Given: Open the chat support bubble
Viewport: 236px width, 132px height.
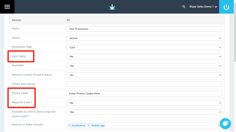Looking at the screenshot, I should (225, 123).
